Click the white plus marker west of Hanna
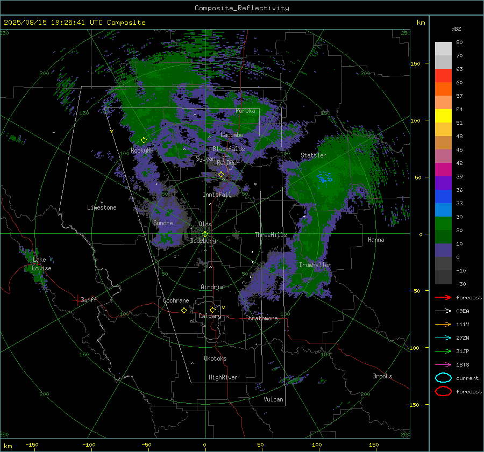This screenshot has height=452, width=484. tap(304, 217)
